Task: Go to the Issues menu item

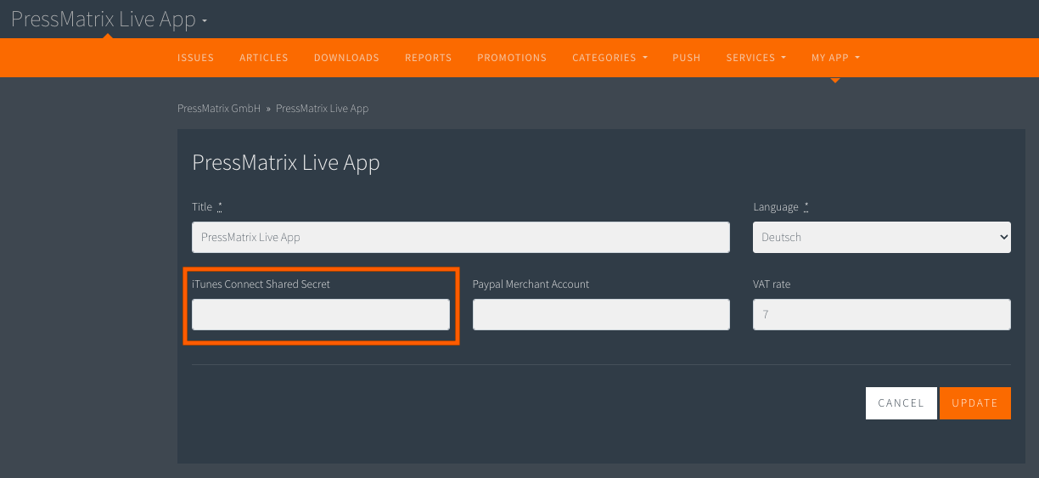Action: click(195, 58)
